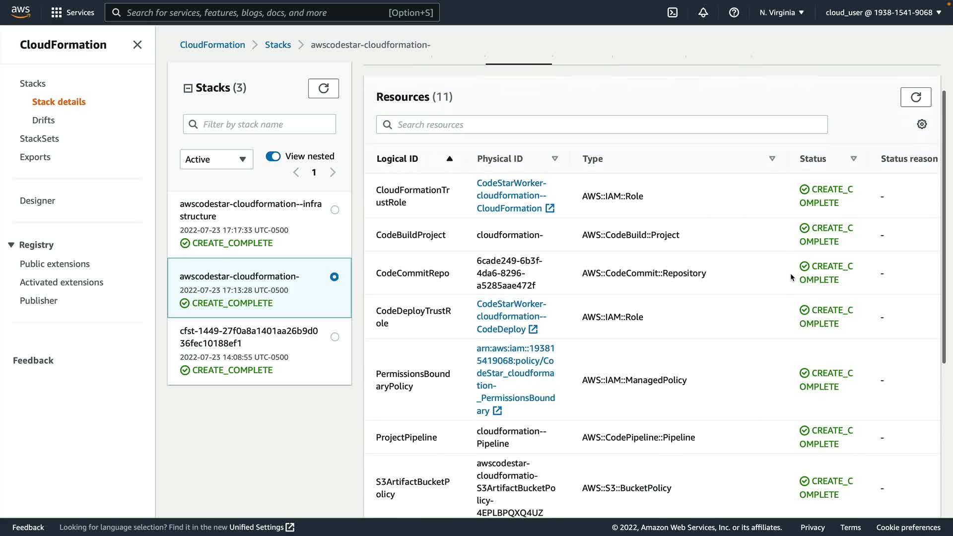This screenshot has width=953, height=536.
Task: Close the CloudFormation side navigation
Action: [x=137, y=45]
